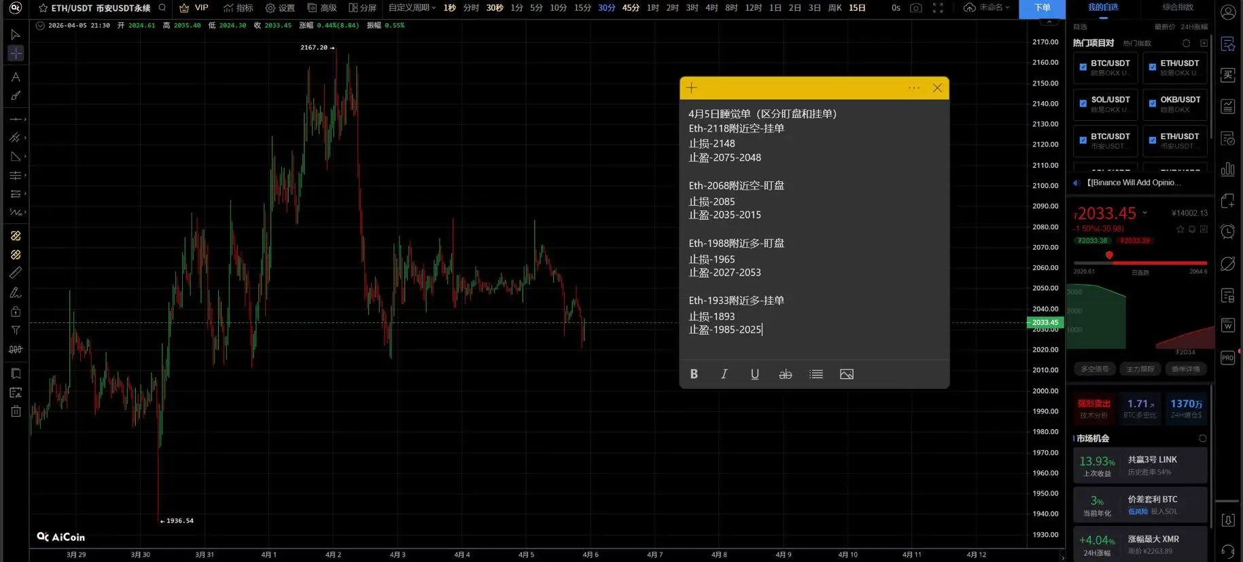Apply italic formatting in sticky note

(x=724, y=374)
